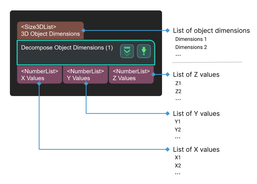257x184 pixels.
Task: Click the List of Y values label
Action: pos(196,113)
